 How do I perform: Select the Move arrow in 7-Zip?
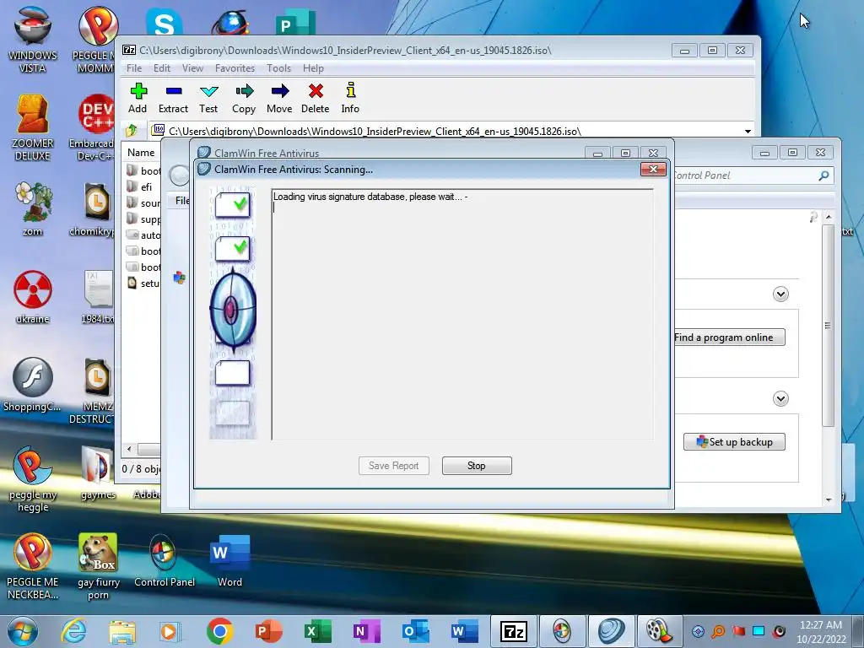click(x=279, y=98)
